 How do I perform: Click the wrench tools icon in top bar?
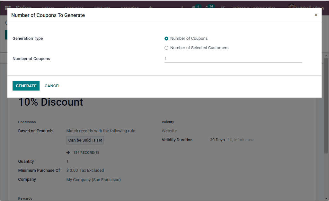222,6
